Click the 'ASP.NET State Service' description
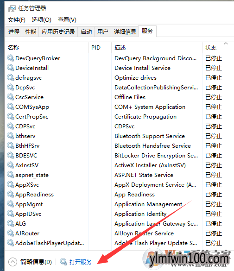This screenshot has width=234, height=271. click(144, 175)
